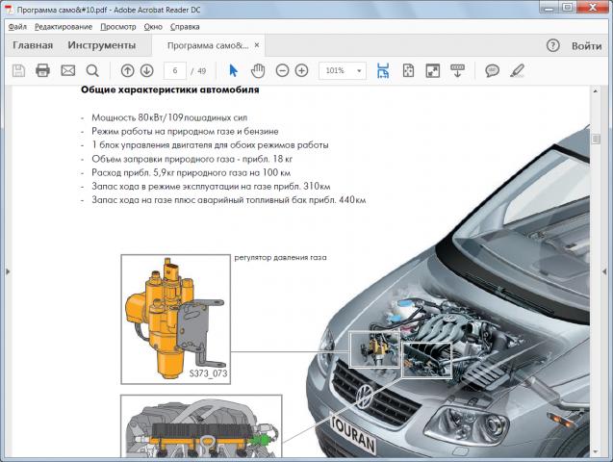613x462 pixels.
Task: Go to next page arrow icon
Action: [x=147, y=71]
